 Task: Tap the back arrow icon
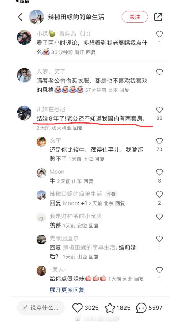tap(20, 17)
